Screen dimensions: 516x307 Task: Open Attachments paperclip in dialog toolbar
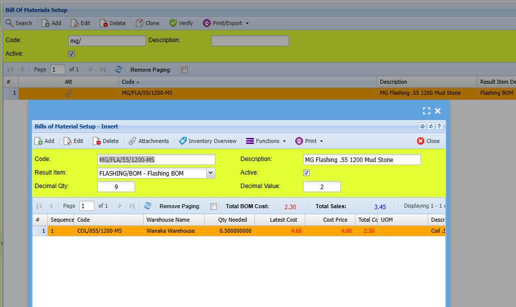coord(149,141)
